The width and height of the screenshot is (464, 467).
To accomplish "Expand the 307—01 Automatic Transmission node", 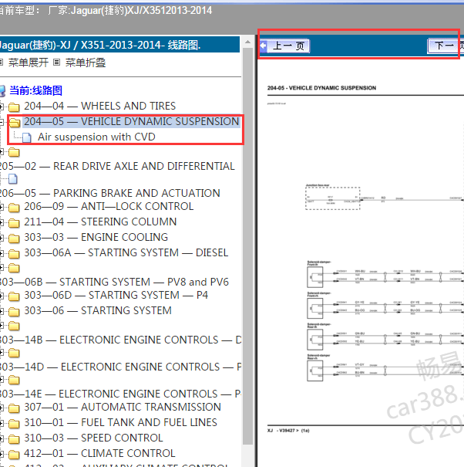I will (2, 408).
